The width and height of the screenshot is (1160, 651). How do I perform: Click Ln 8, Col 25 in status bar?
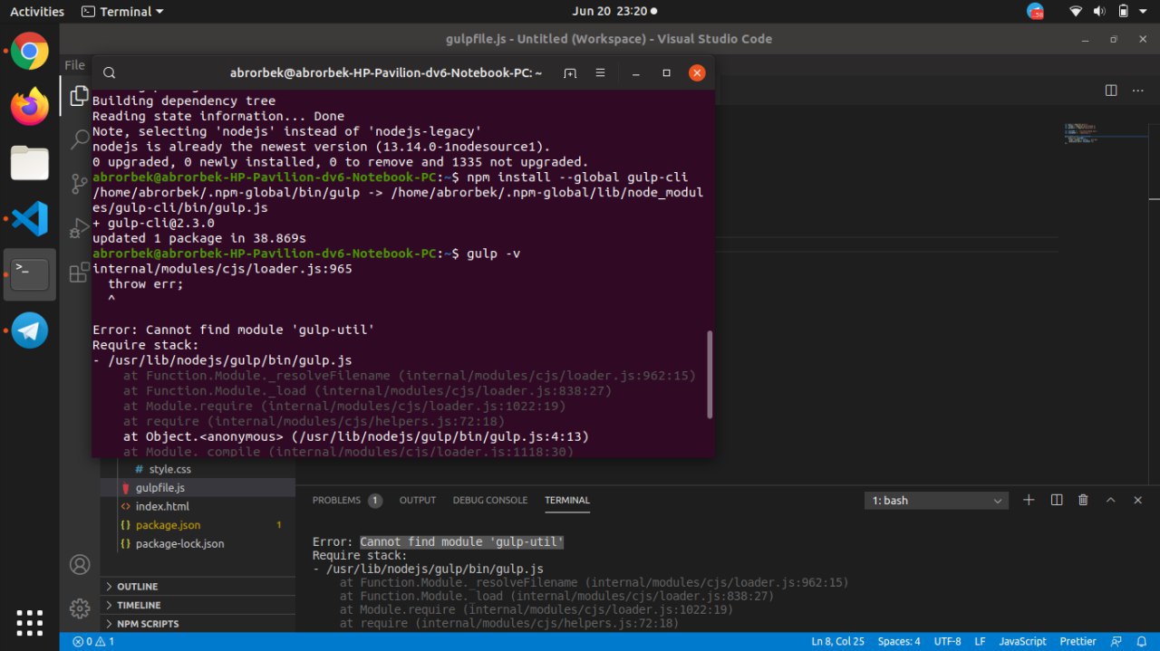[838, 641]
